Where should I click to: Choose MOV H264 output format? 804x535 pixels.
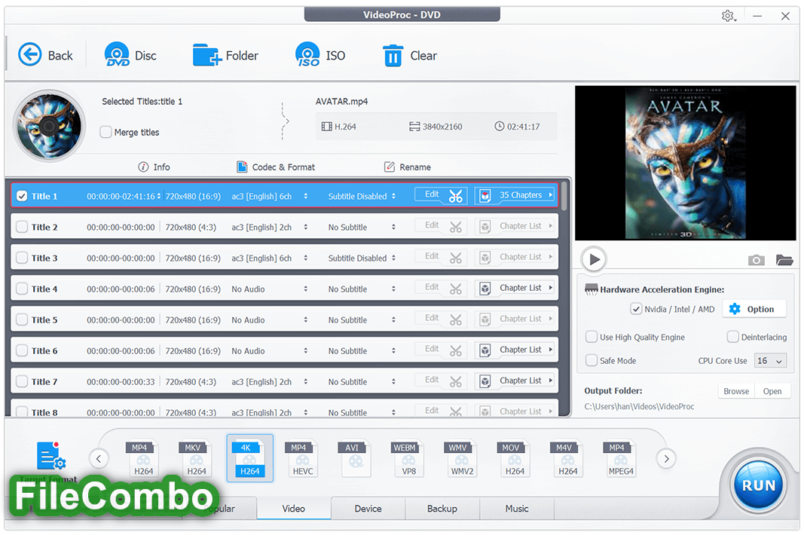[x=515, y=459]
